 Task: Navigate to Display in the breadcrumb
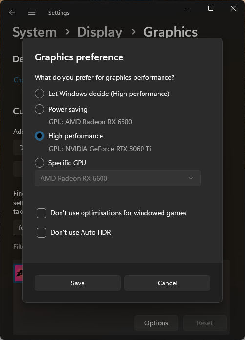[x=100, y=32]
